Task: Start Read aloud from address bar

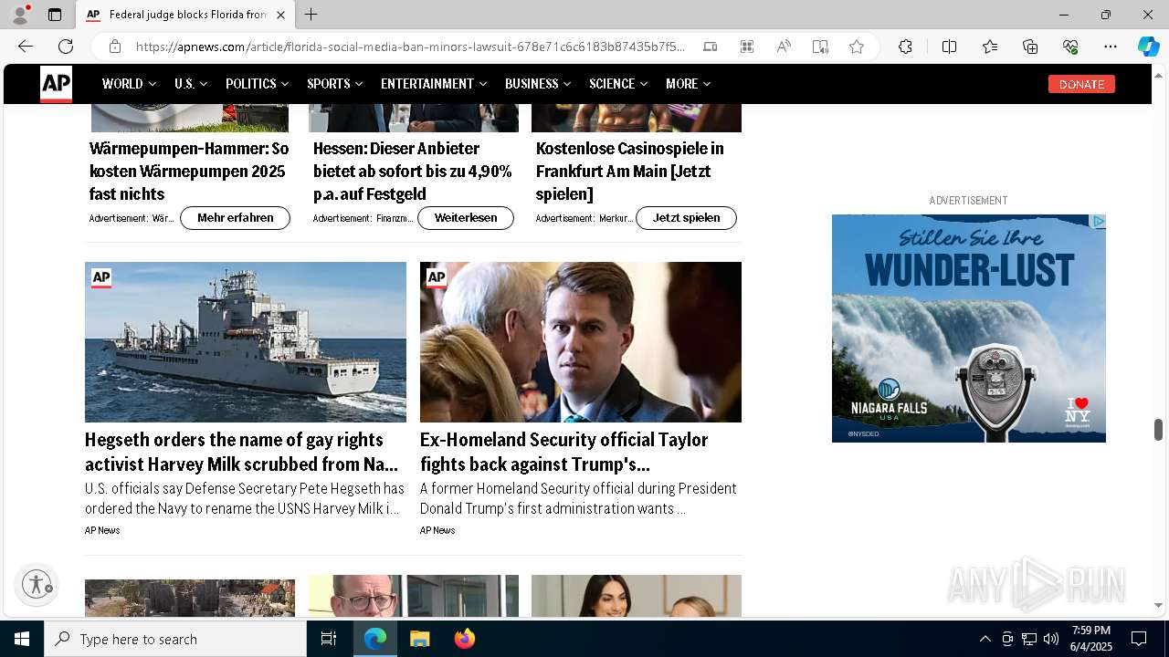Action: 784,47
